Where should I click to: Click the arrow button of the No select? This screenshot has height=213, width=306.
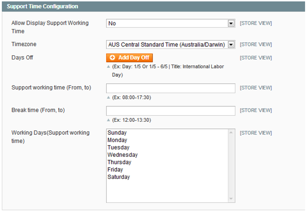231,23
